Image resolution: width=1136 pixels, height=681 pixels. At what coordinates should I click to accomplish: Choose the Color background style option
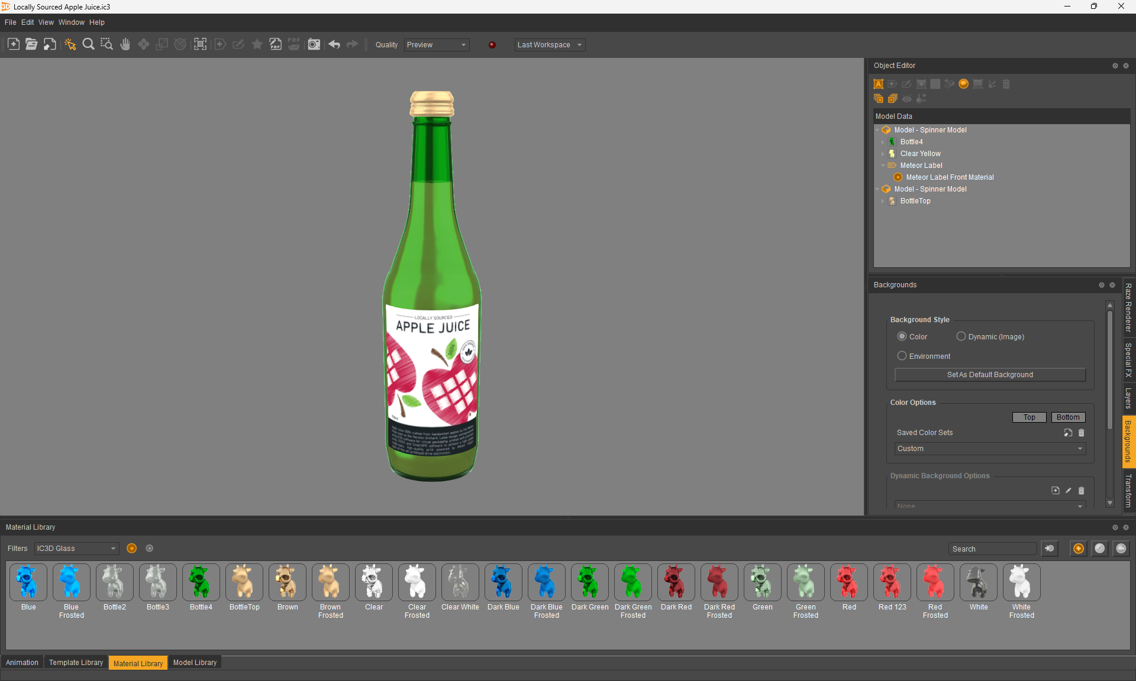click(902, 336)
